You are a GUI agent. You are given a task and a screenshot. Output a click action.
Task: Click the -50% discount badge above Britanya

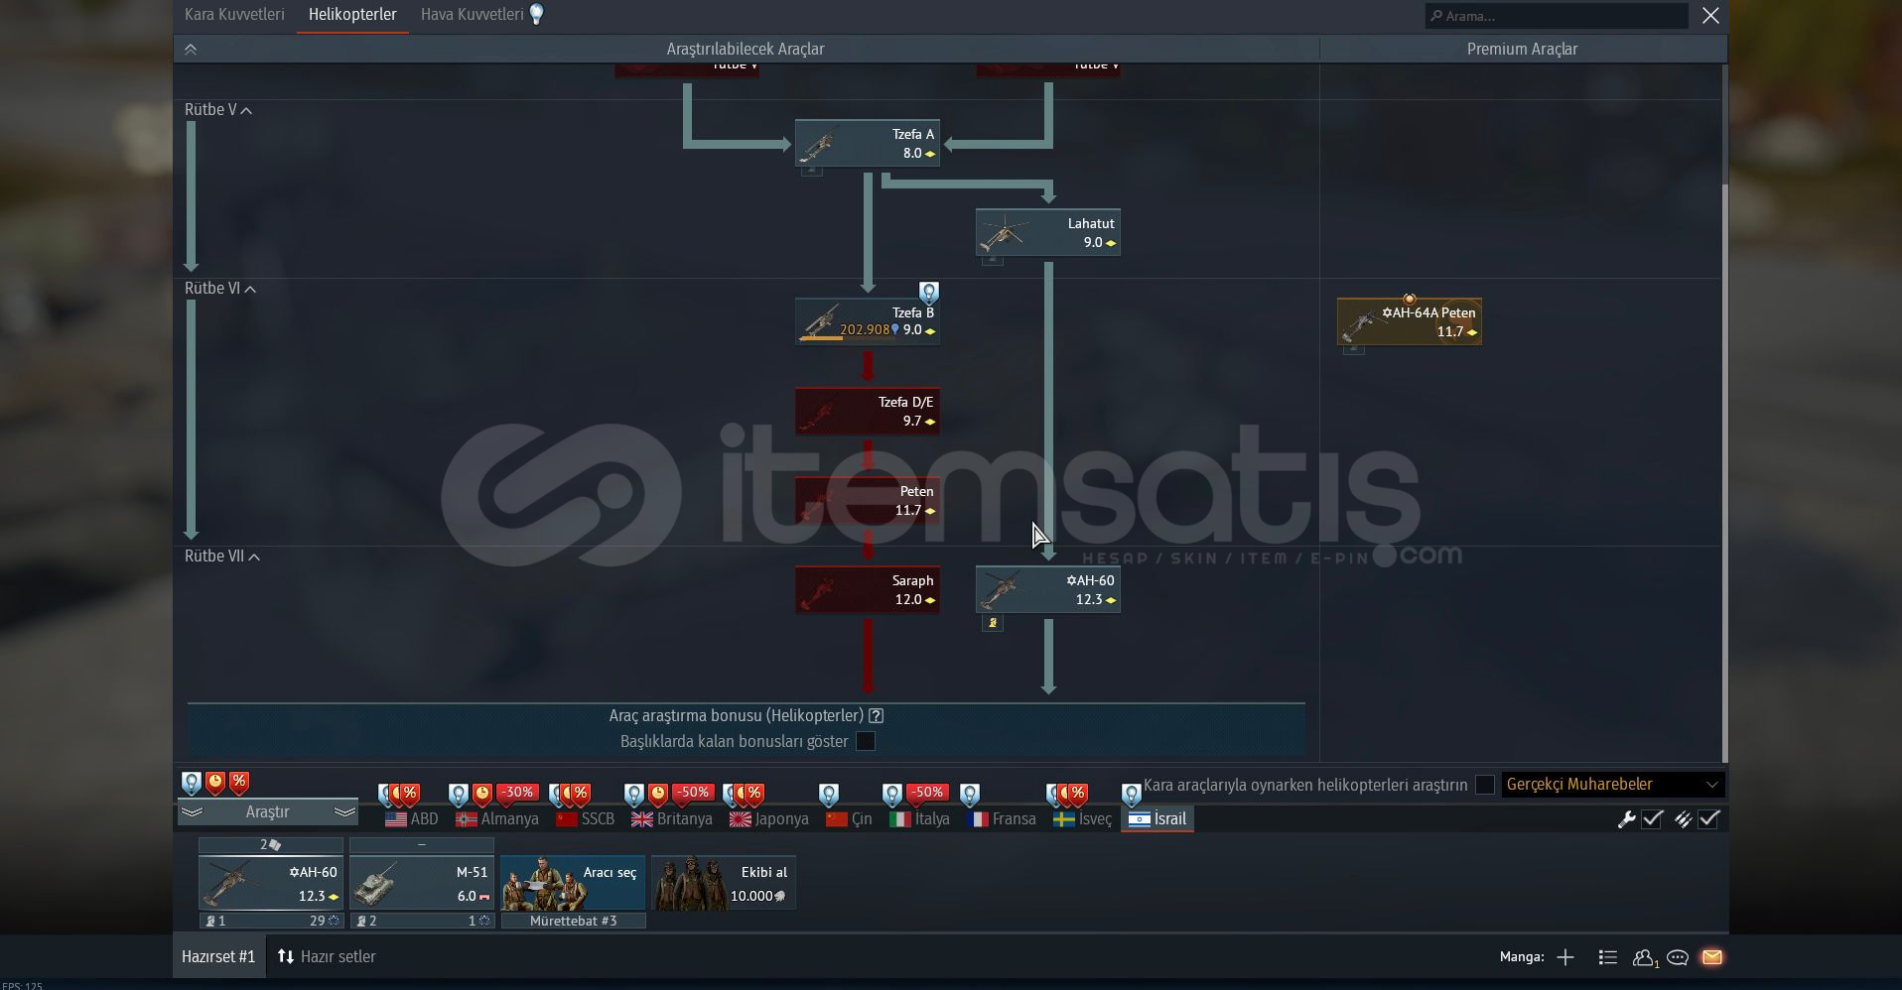(x=692, y=793)
